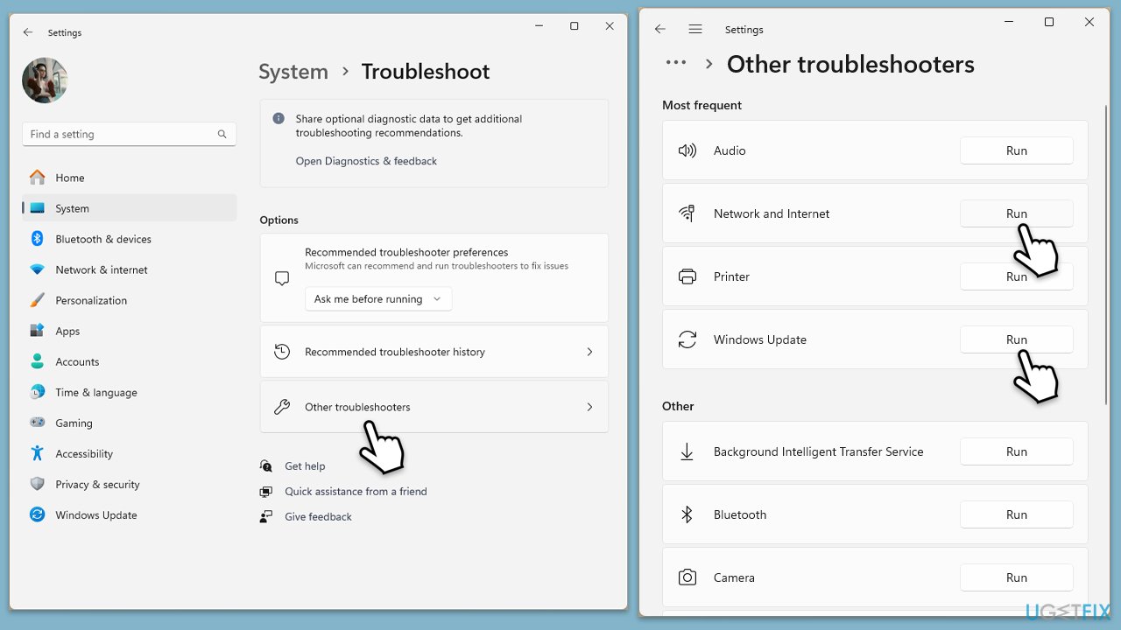Run the Network and Internet troubleshooter
Viewport: 1121px width, 630px height.
1016,213
